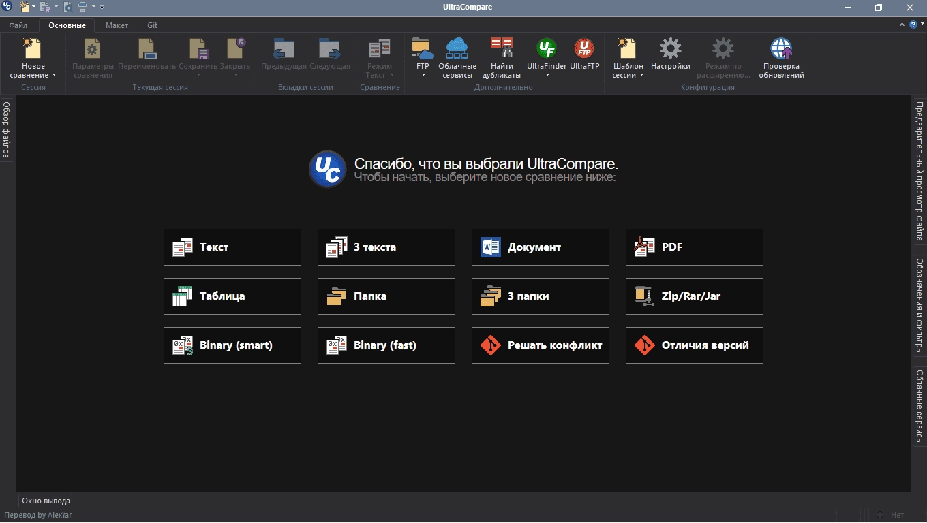Start a Таблица comparison tile
927x523 pixels.
pos(232,296)
